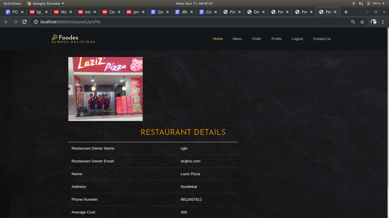Open Chrome's three-dot menu
Screen dimensions: 389x218
point(383,22)
